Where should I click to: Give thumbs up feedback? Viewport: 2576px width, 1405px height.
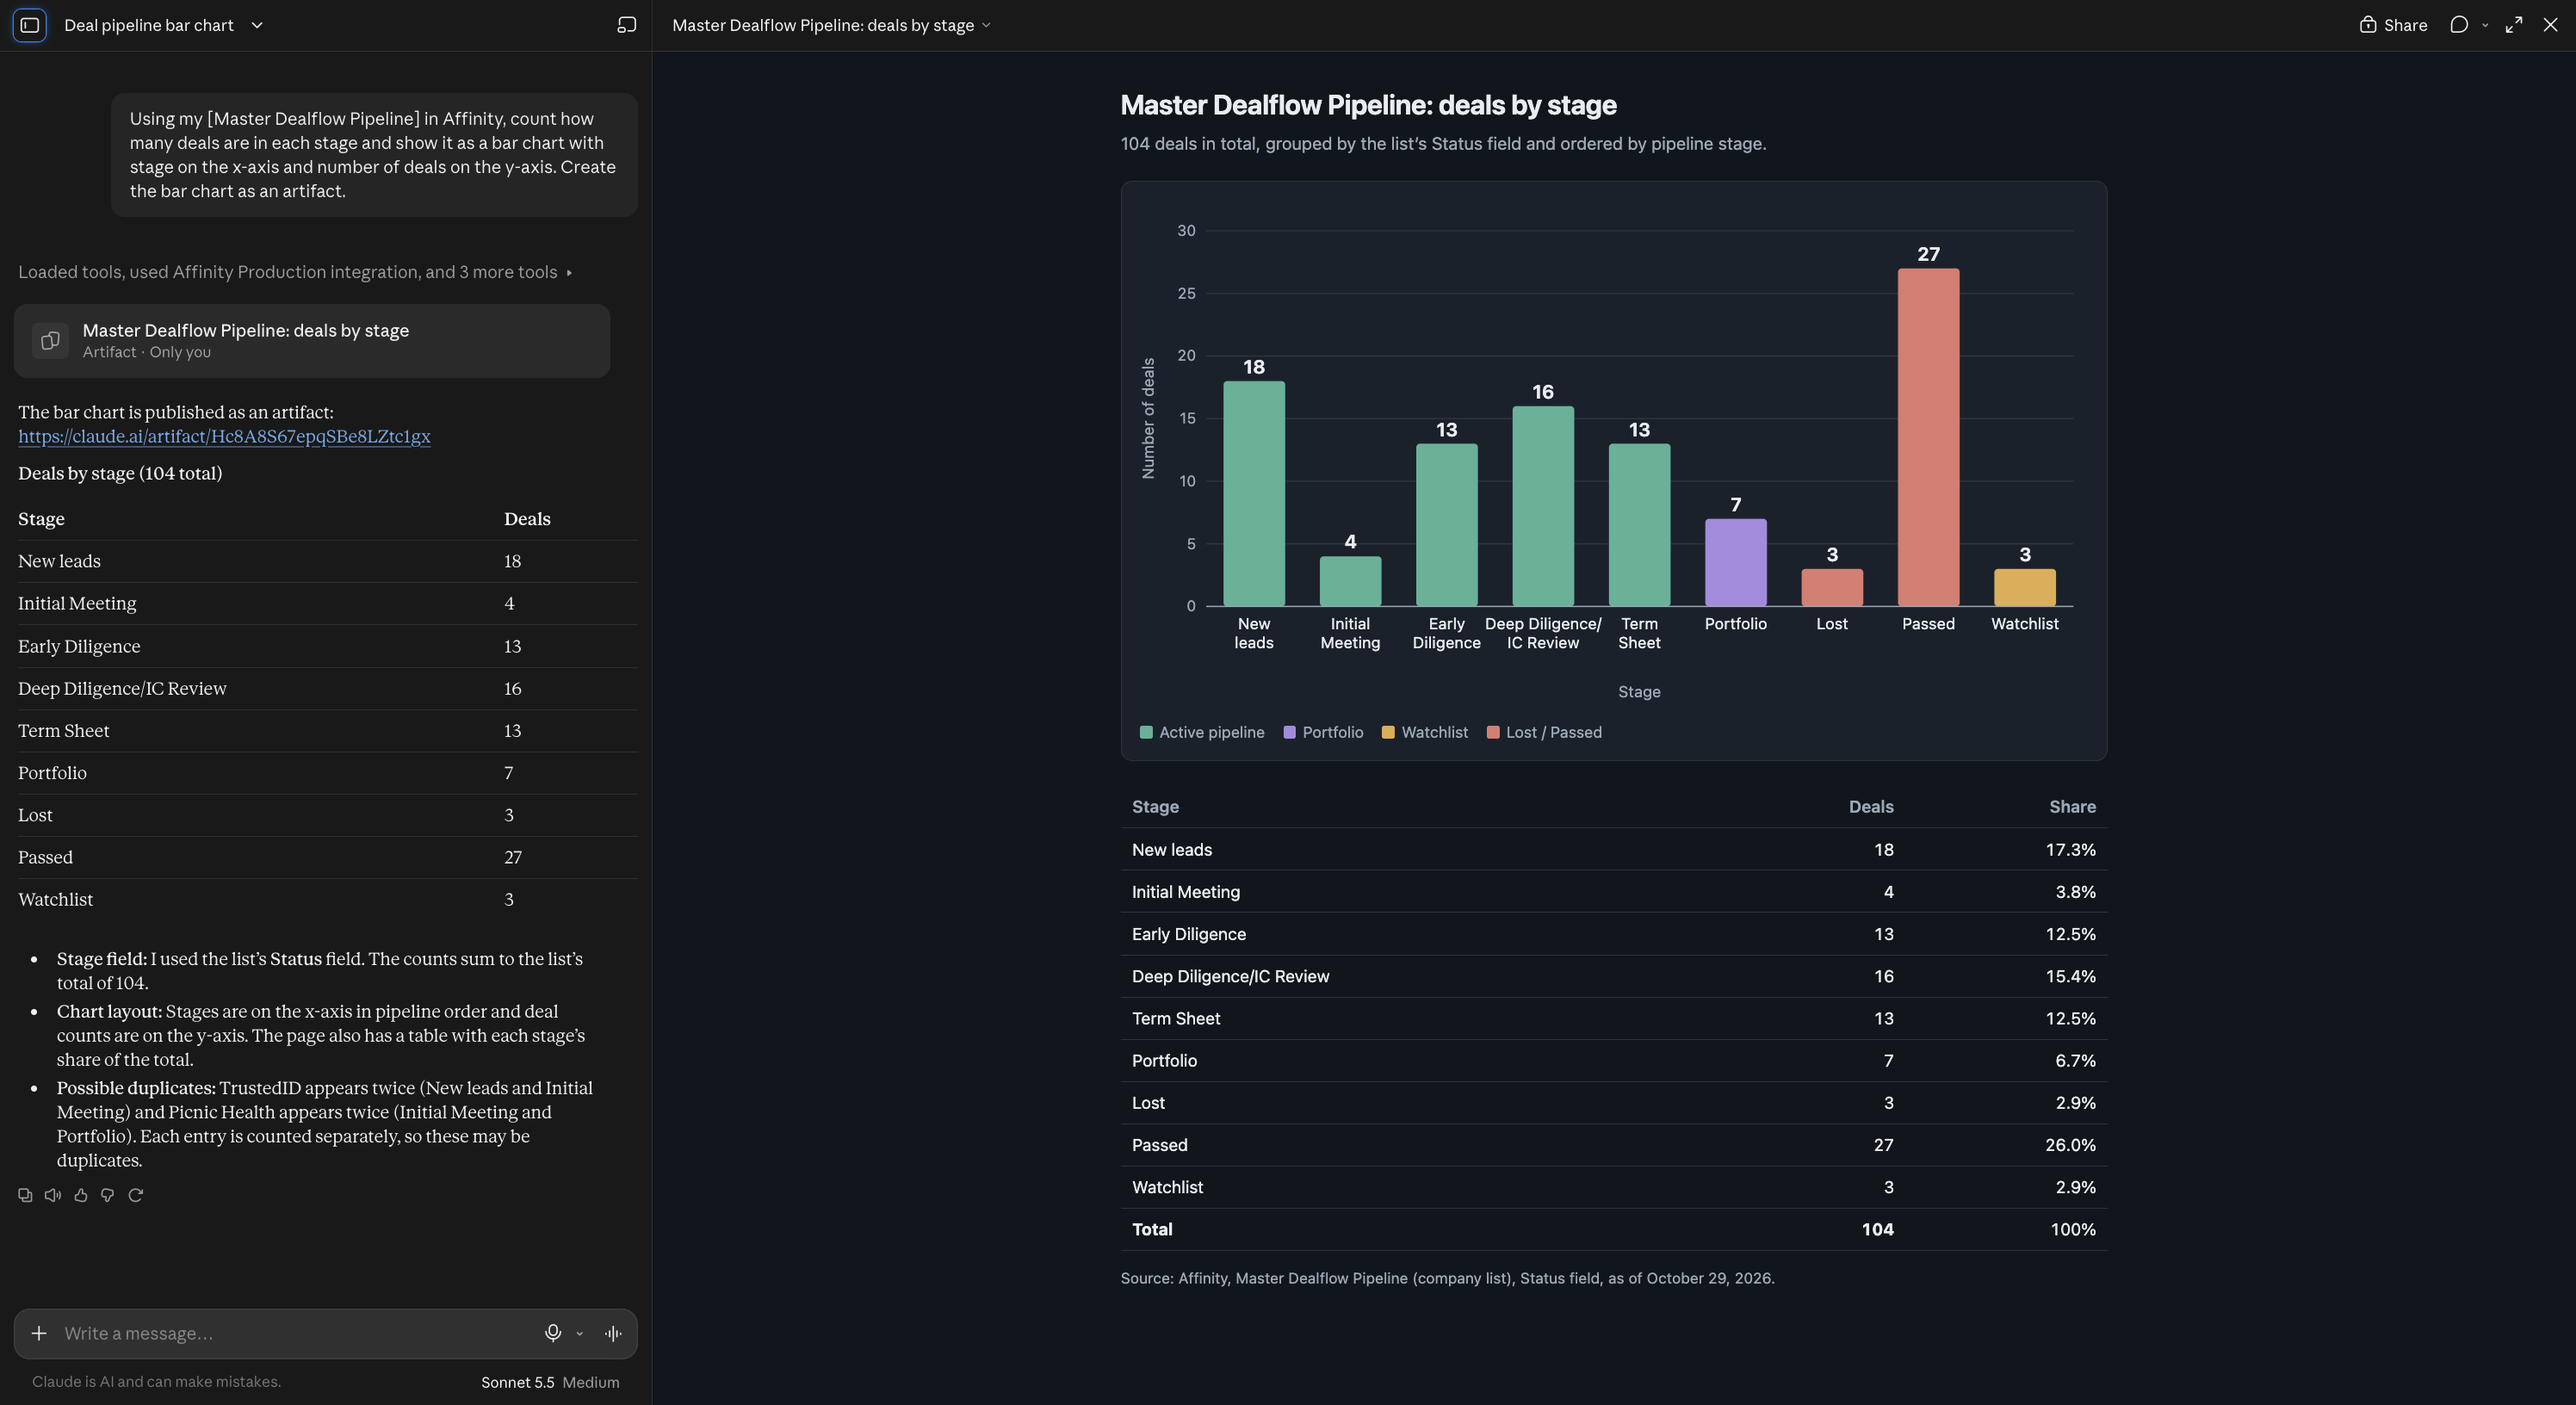(x=81, y=1195)
